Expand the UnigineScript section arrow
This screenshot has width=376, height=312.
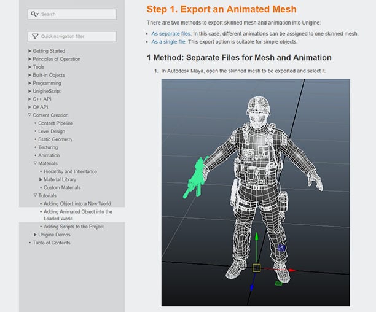click(x=29, y=91)
